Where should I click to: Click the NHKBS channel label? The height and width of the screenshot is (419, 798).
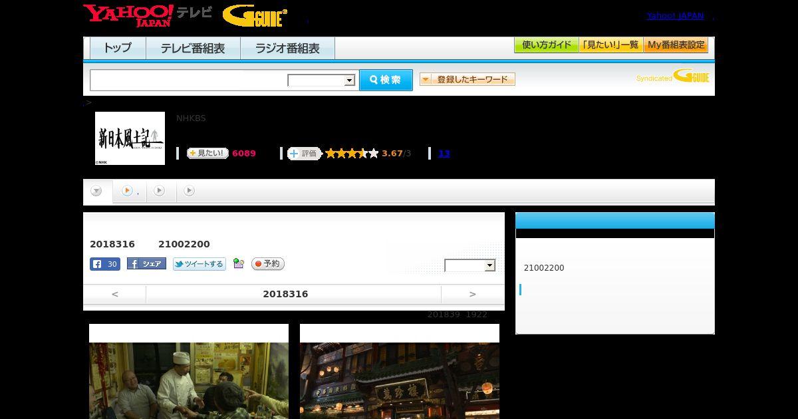point(191,118)
